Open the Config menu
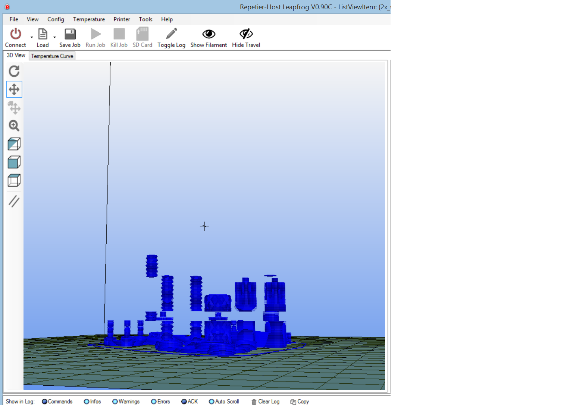 coord(56,19)
